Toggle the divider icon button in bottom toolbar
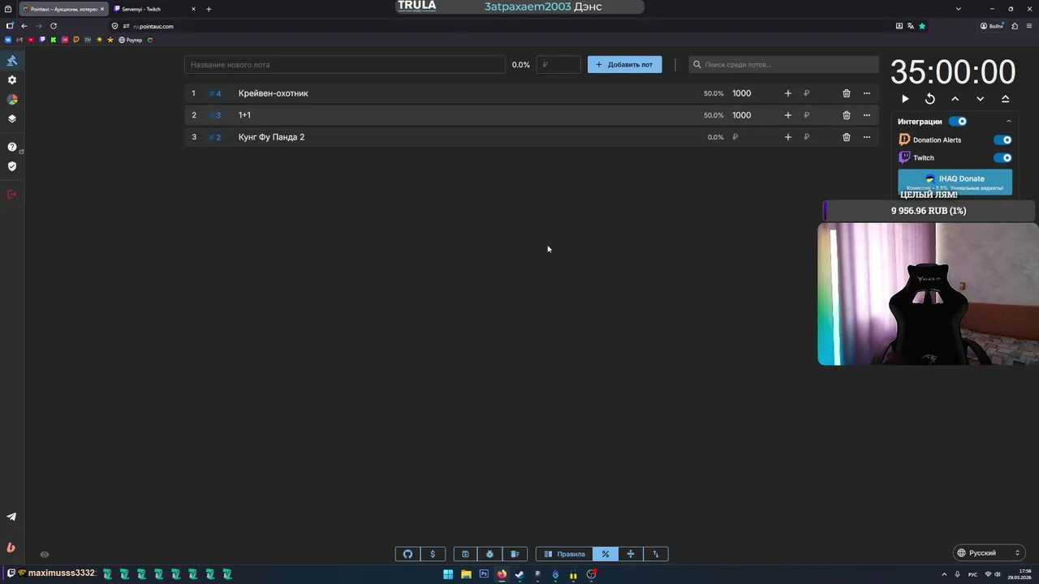The width and height of the screenshot is (1039, 584). pyautogui.click(x=630, y=554)
